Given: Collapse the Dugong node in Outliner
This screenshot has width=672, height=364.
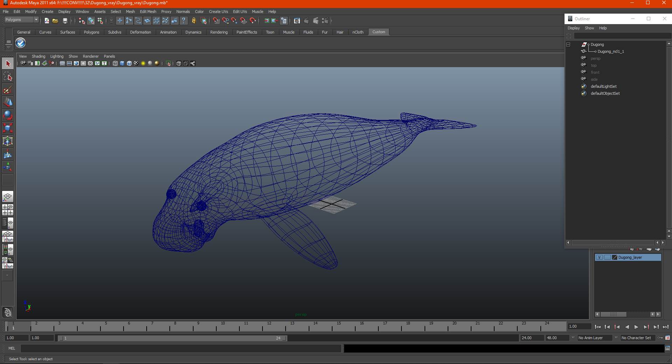Looking at the screenshot, I should click(x=568, y=44).
